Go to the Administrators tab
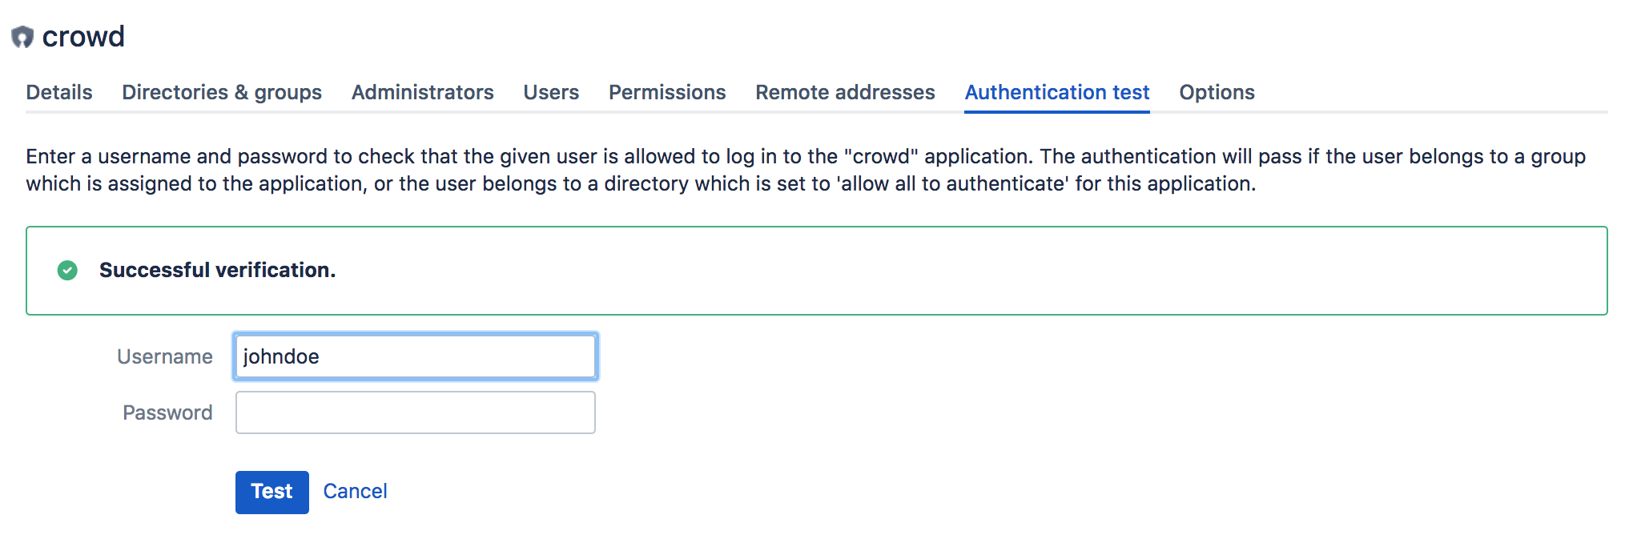 coord(422,93)
